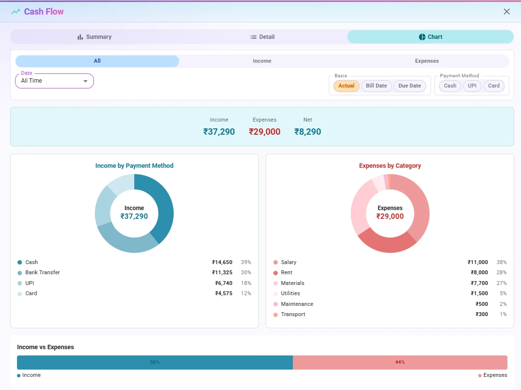The height and width of the screenshot is (390, 521).
Task: Click the ₹7,700 Materials amount
Action: pos(479,284)
